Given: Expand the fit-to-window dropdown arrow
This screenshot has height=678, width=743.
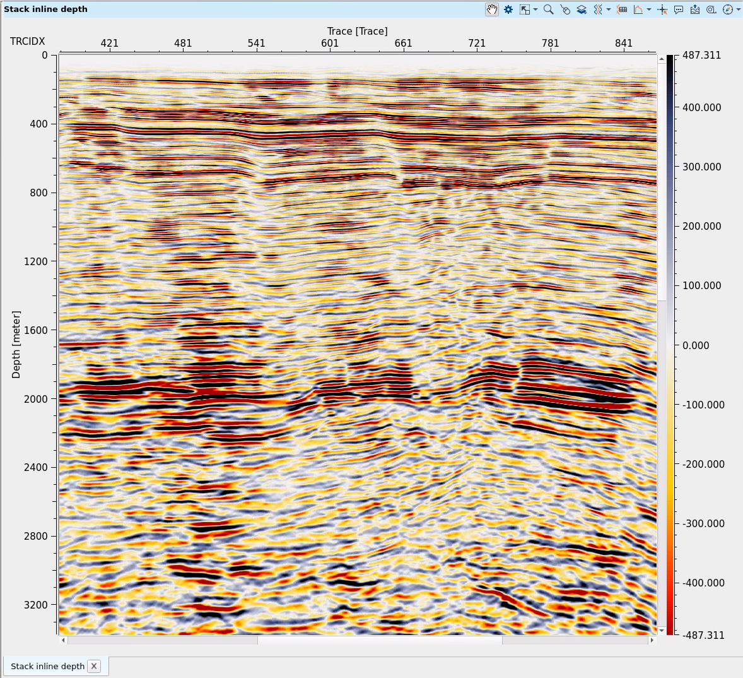Looking at the screenshot, I should pyautogui.click(x=535, y=9).
